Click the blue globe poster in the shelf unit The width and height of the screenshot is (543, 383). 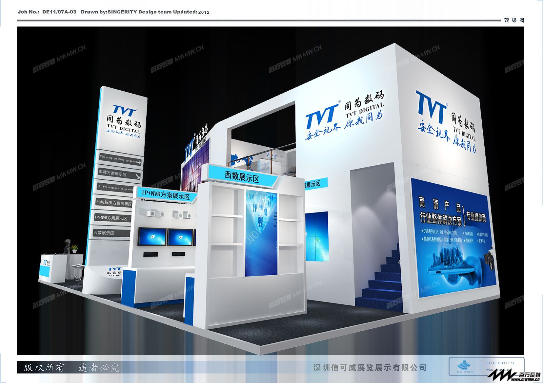pyautogui.click(x=261, y=233)
